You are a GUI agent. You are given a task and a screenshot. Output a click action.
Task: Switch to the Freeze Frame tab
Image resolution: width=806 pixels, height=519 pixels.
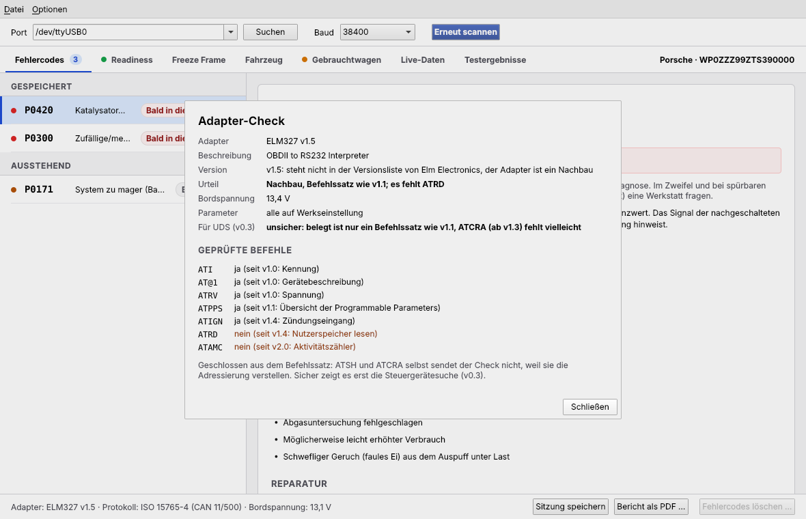tap(198, 59)
